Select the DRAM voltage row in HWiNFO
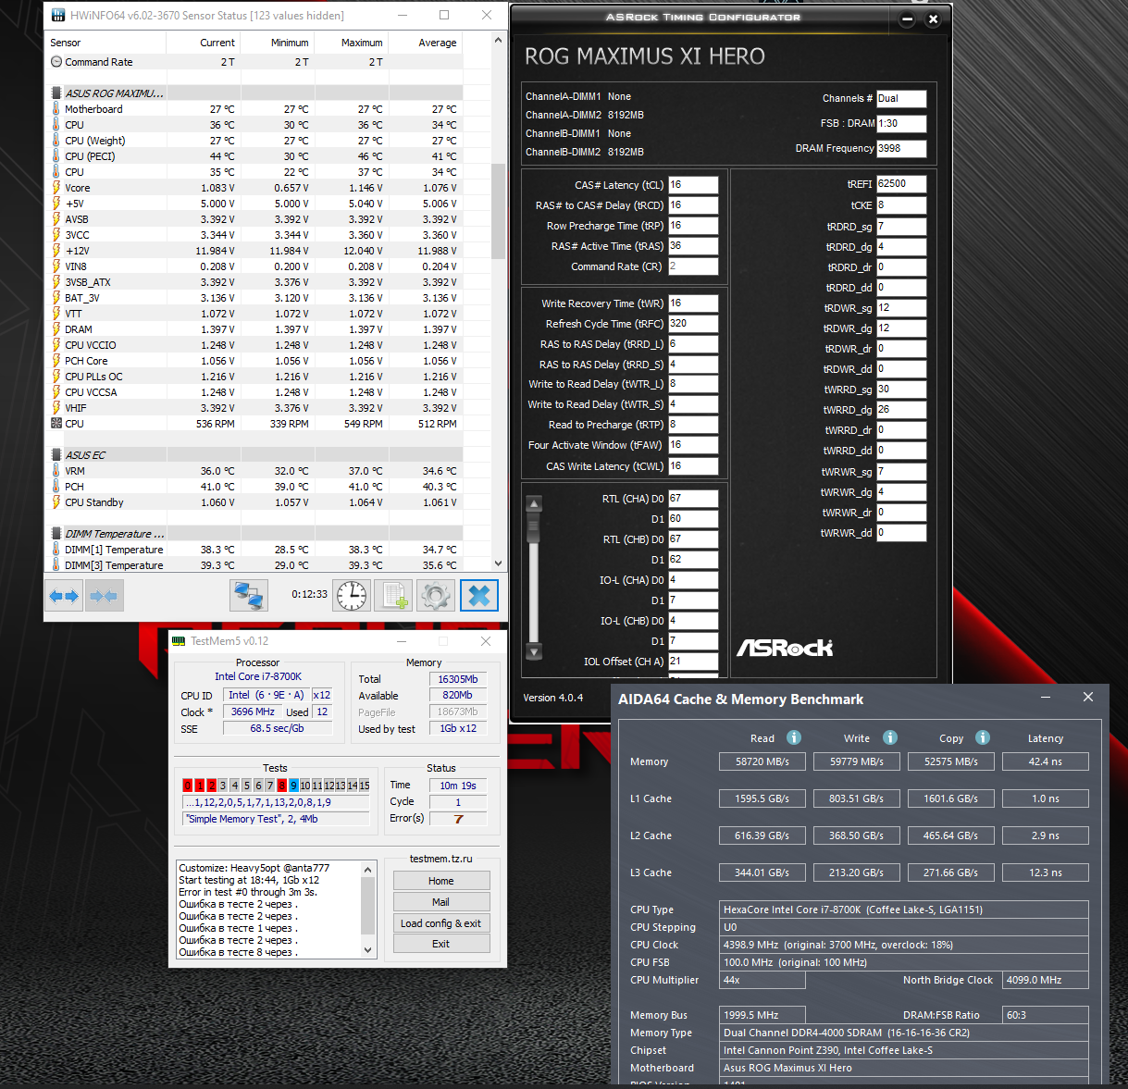Screen dimensions: 1128x1089 (254, 329)
